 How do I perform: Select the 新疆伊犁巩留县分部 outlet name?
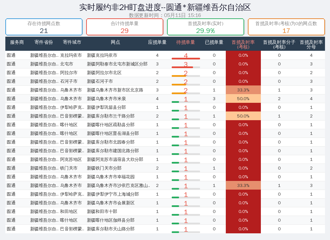point(107,107)
